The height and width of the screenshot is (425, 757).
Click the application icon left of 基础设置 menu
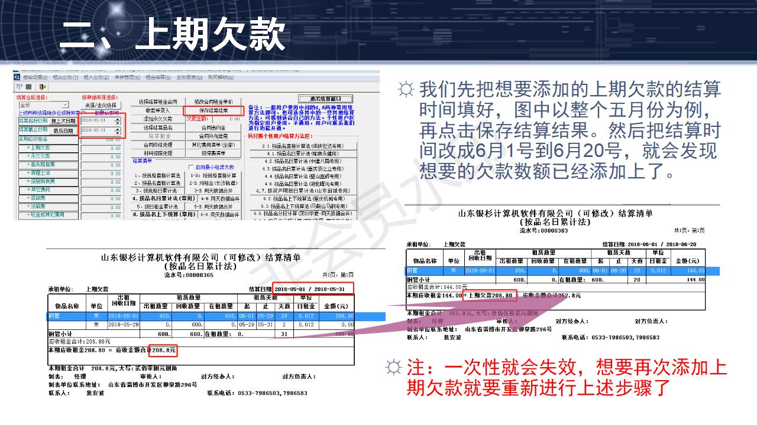click(x=16, y=77)
